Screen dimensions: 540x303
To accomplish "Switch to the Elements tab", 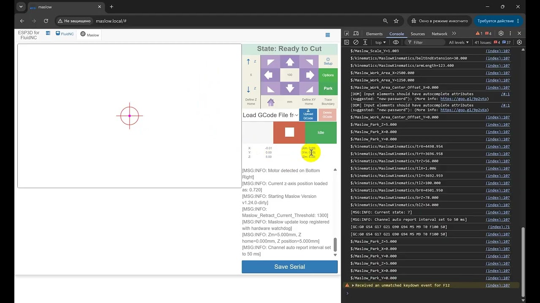I will (x=374, y=34).
